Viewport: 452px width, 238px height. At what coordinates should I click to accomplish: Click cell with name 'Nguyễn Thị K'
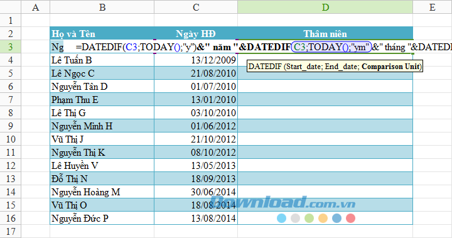click(x=102, y=153)
